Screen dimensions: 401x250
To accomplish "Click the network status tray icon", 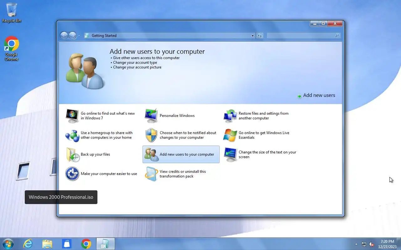I will tap(364, 244).
